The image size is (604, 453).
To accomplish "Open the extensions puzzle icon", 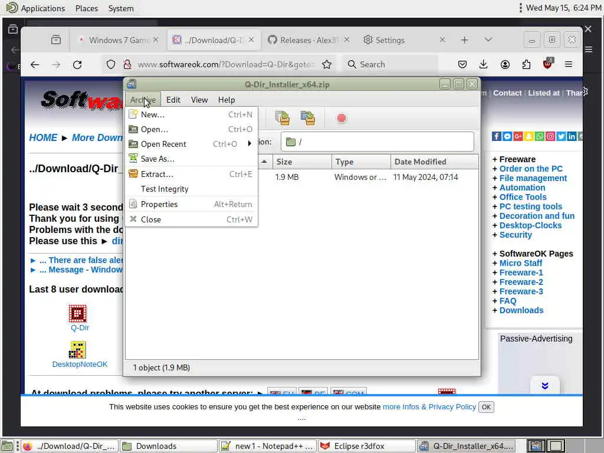I will pos(526,64).
